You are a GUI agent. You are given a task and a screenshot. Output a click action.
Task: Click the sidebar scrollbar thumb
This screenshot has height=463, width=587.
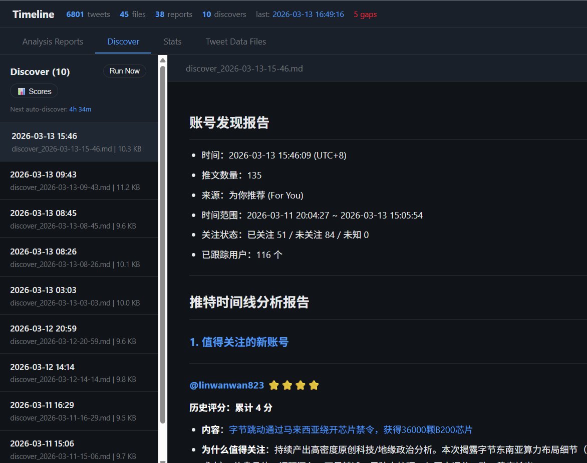(x=163, y=244)
